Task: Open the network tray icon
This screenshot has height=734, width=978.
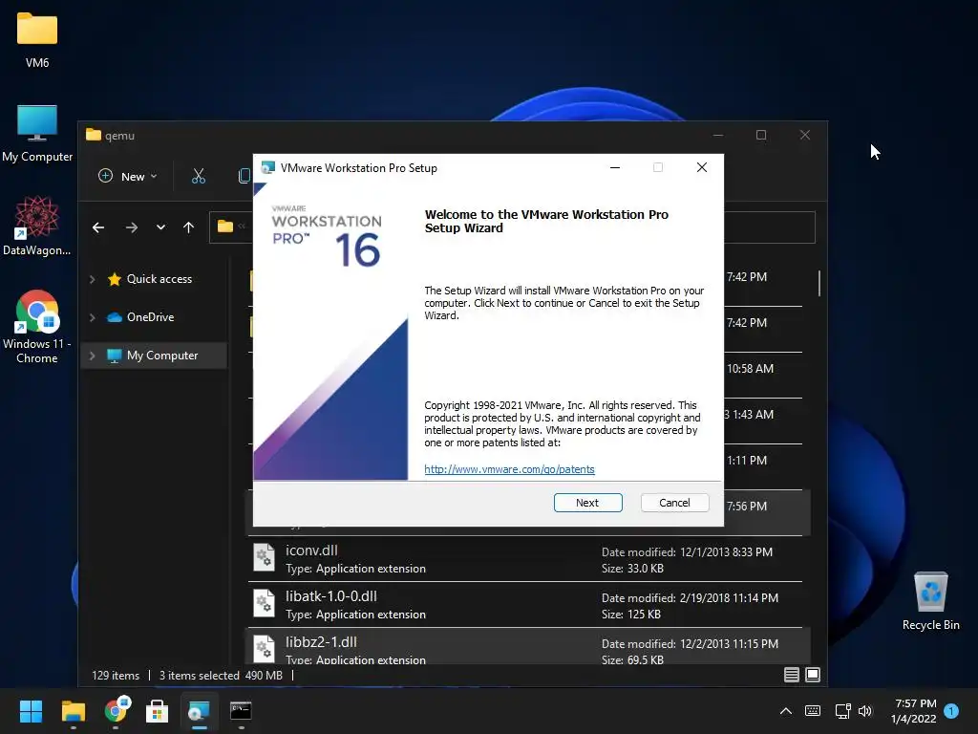Action: (x=842, y=711)
